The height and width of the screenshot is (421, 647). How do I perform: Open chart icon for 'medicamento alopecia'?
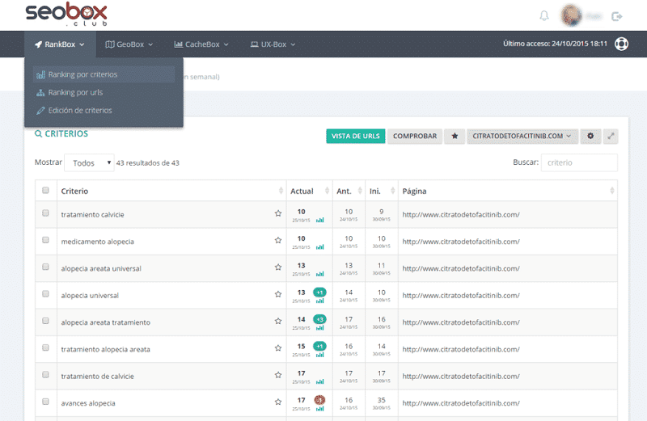[x=319, y=247]
